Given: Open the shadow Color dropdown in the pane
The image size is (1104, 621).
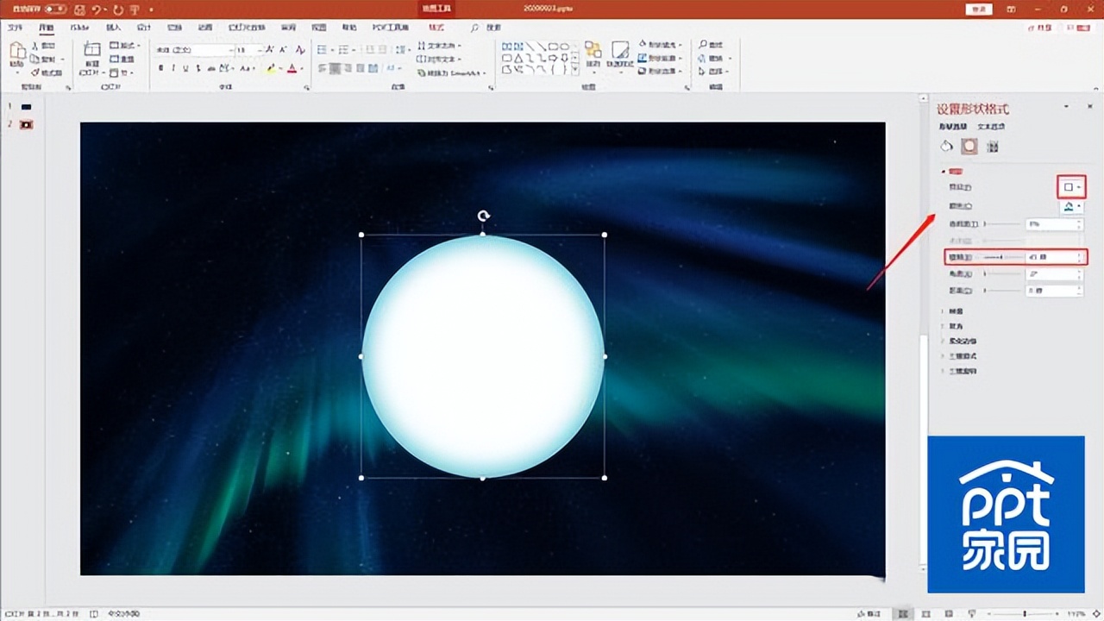Looking at the screenshot, I should click(x=1071, y=207).
